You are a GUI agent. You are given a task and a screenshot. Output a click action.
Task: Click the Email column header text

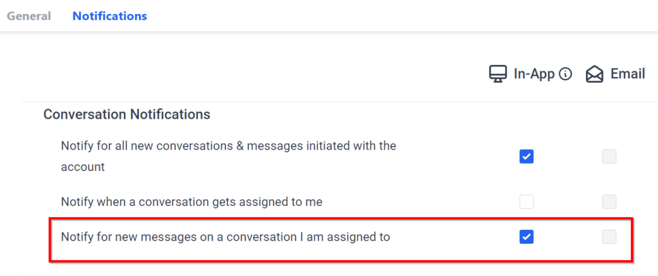(627, 74)
